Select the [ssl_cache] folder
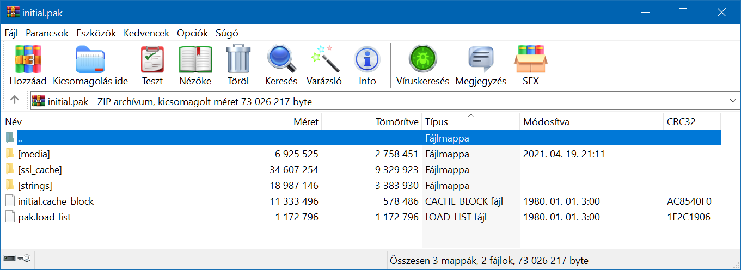 [40, 170]
